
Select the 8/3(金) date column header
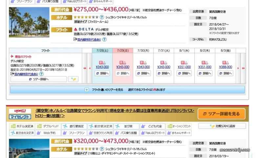pyautogui.click(x=225, y=50)
